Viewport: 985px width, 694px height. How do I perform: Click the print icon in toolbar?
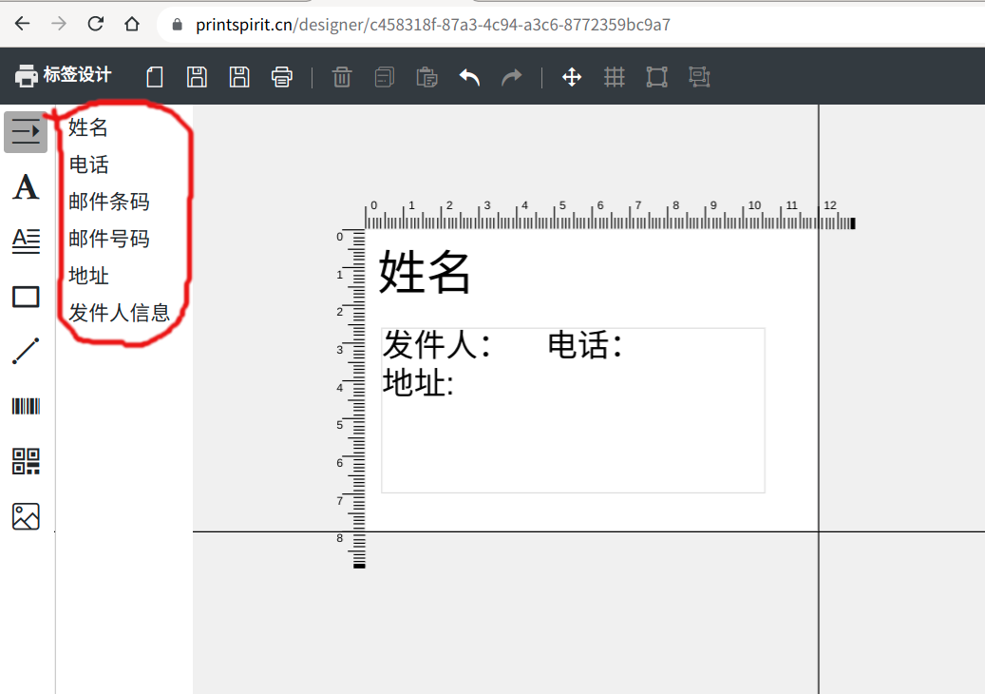282,77
